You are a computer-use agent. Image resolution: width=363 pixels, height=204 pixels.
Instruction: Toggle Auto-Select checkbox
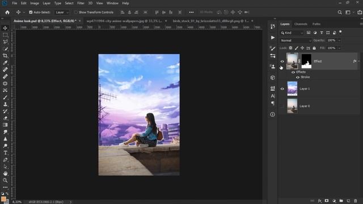[x=31, y=12]
